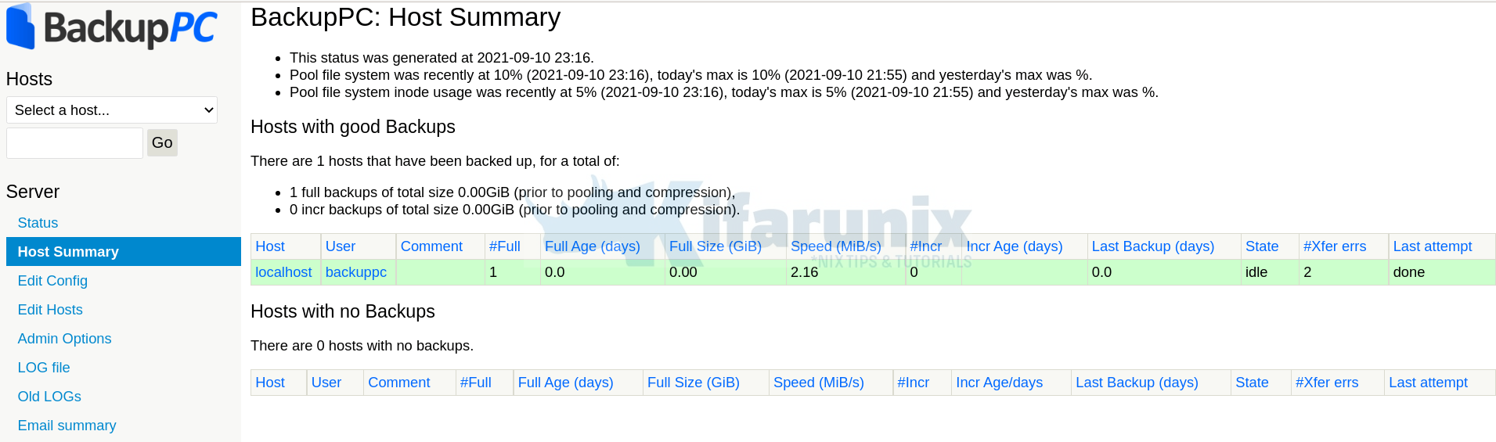Click #Xfer errs in no-backups table
Screen dimensions: 1496x442
[x=1327, y=383]
